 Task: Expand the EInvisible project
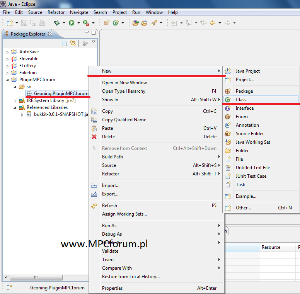[x=7, y=59]
